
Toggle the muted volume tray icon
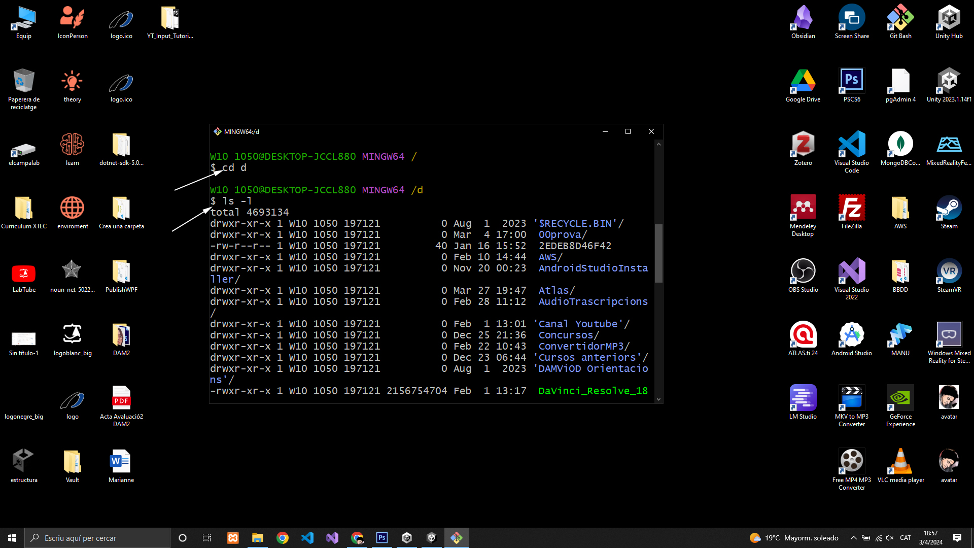tap(890, 538)
